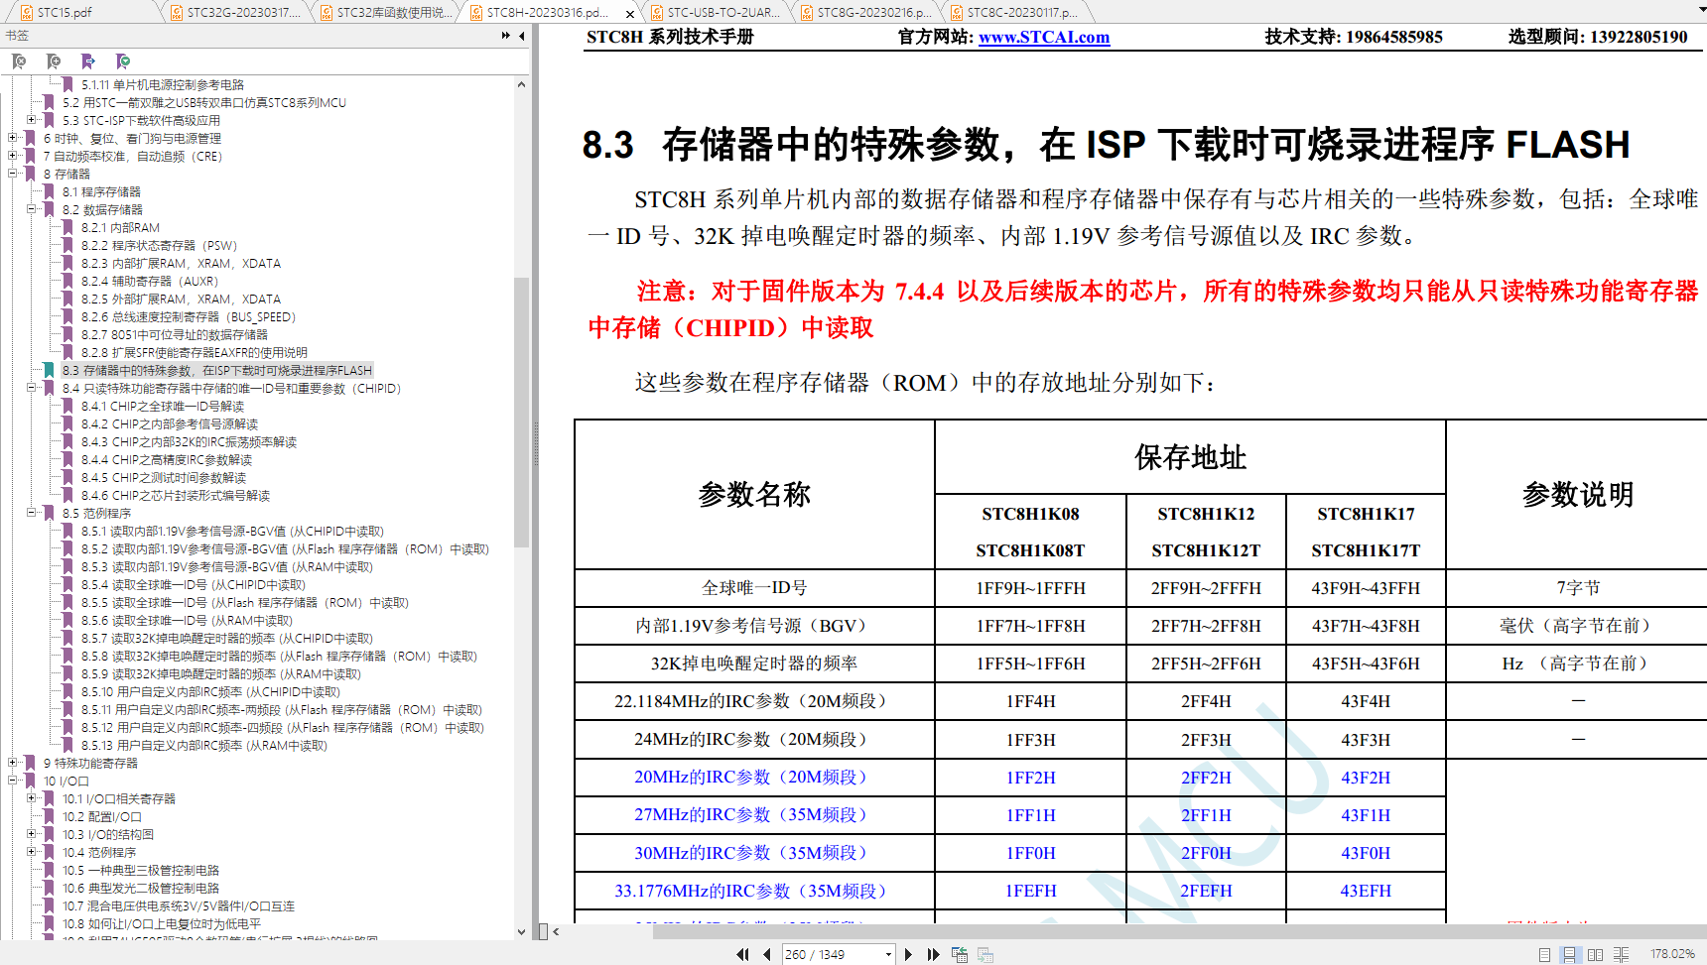Enable facing two-page view mode

[x=1595, y=954]
